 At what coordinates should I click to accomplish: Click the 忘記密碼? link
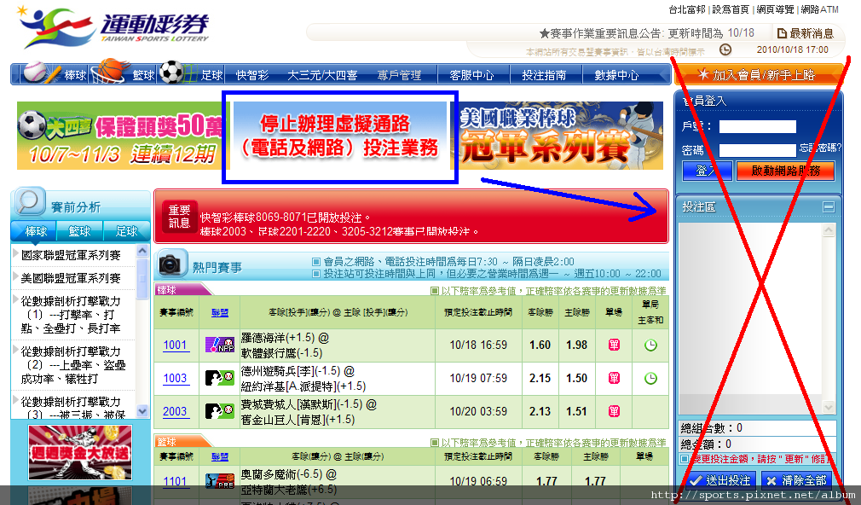pos(820,148)
